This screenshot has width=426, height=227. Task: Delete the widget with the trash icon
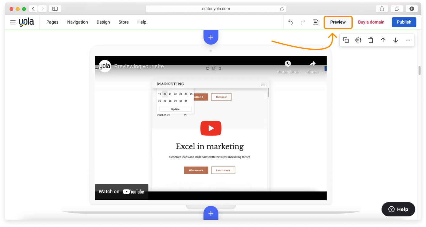(371, 40)
